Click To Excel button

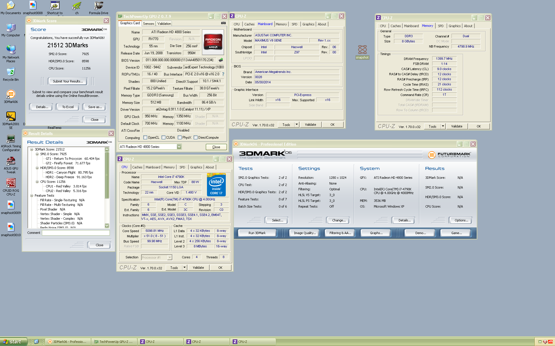tap(68, 107)
